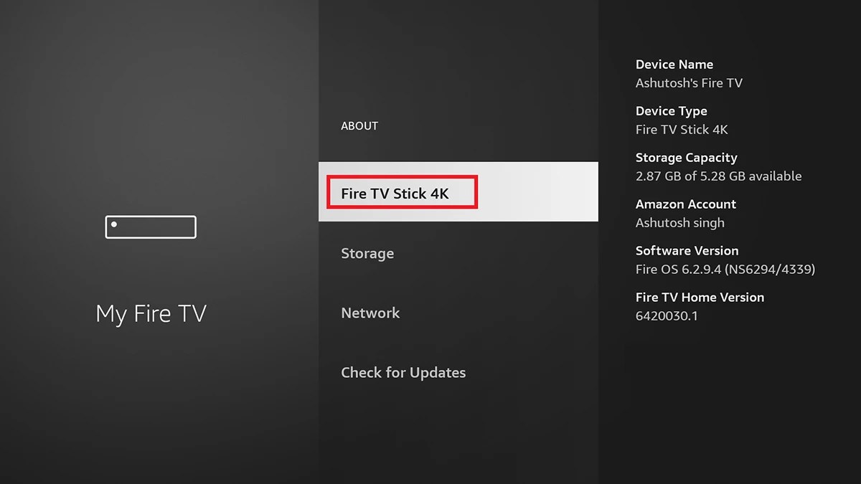Click the ABOUT section header
Image resolution: width=861 pixels, height=484 pixels.
coord(359,125)
